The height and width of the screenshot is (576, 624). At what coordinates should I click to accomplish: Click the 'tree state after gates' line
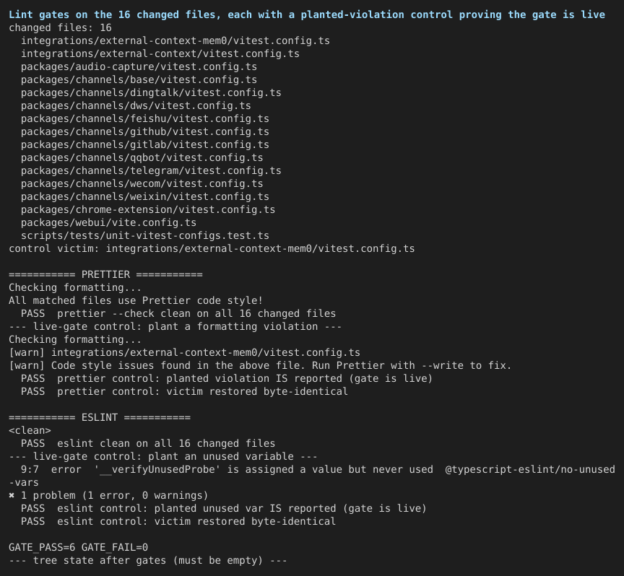tap(147, 561)
